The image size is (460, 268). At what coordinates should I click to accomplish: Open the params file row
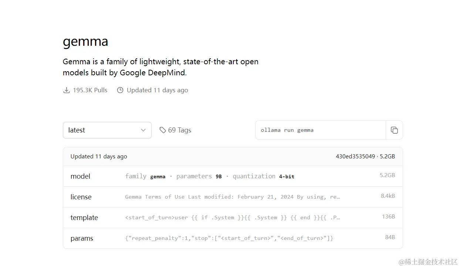(82, 238)
